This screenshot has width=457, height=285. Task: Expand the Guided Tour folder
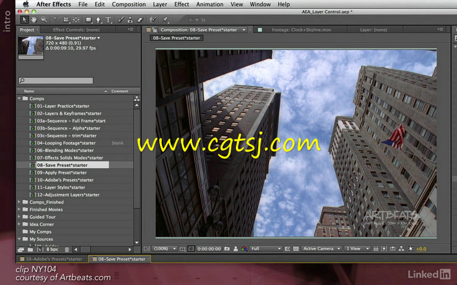[19, 217]
